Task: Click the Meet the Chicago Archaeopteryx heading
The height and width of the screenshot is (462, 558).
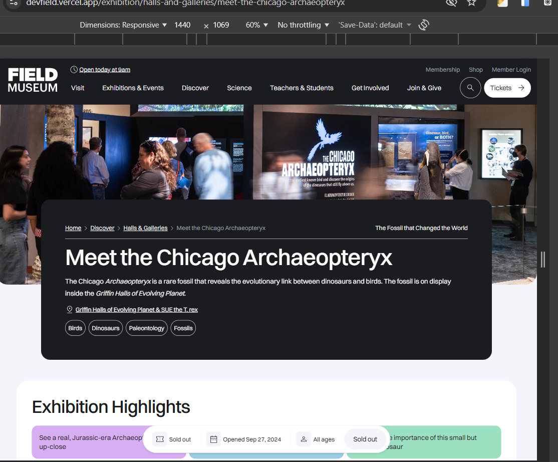Action: (x=228, y=258)
